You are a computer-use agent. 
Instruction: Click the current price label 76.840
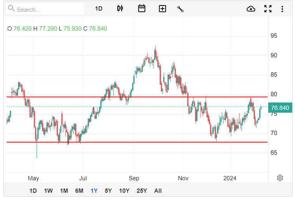280,108
